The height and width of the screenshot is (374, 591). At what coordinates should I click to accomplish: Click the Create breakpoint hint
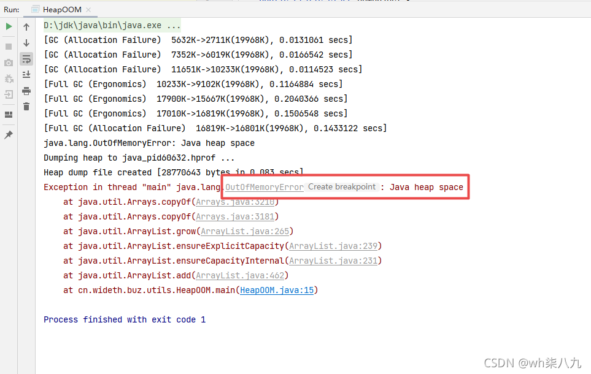click(341, 187)
